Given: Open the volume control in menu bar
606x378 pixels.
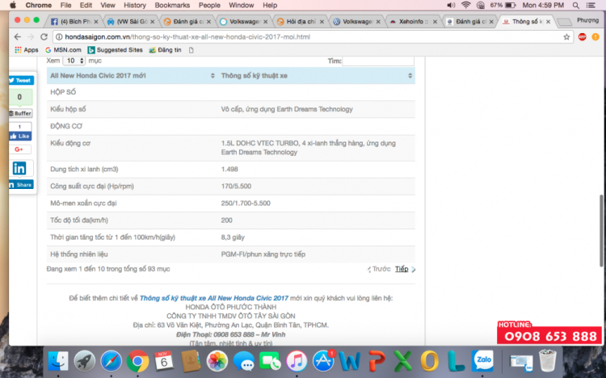Looking at the screenshot, I should 451,6.
